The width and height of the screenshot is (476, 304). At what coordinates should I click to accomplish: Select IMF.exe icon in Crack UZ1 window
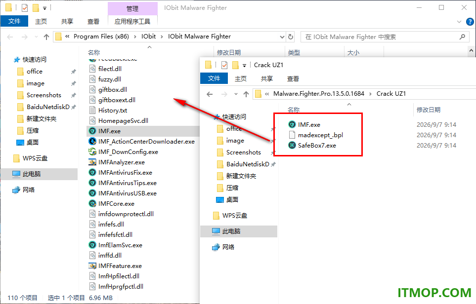click(x=292, y=124)
